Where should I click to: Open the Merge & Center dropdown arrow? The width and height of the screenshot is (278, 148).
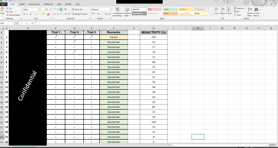point(89,14)
